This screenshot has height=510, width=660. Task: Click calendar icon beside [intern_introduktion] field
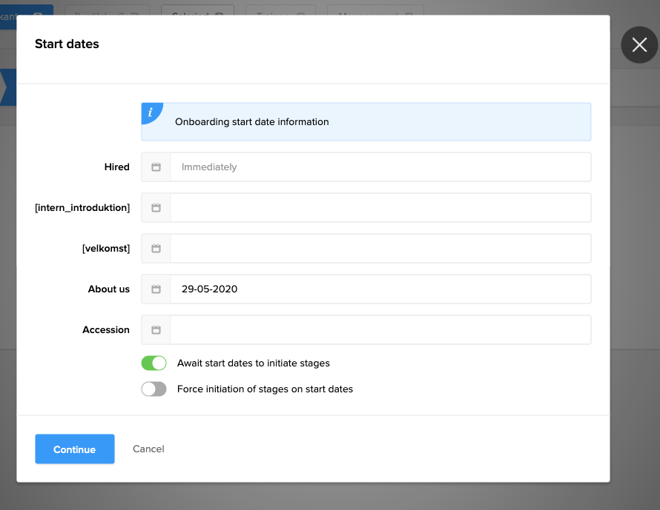click(x=156, y=208)
